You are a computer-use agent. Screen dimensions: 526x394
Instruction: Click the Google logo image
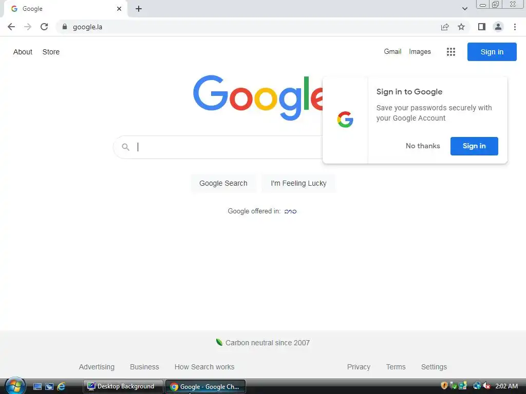click(x=258, y=97)
